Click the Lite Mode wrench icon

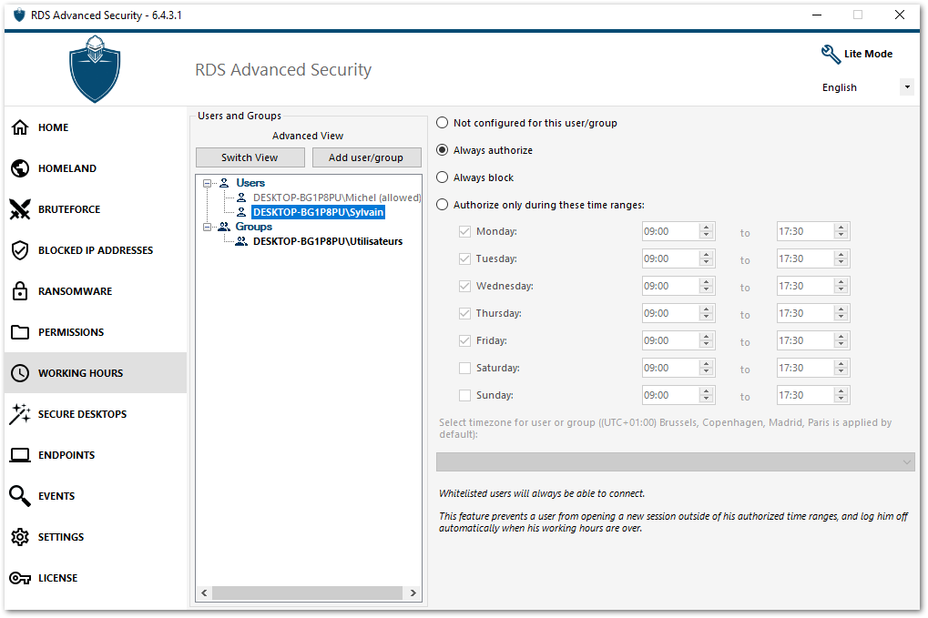pos(831,54)
